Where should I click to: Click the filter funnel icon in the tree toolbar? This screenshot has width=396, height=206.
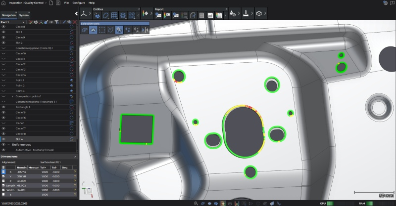[56, 22]
